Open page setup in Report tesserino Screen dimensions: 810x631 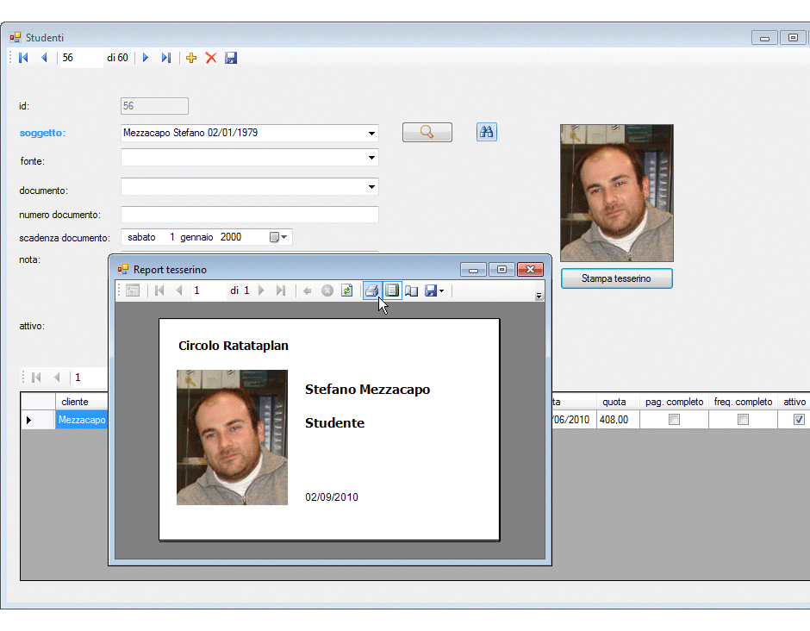412,291
